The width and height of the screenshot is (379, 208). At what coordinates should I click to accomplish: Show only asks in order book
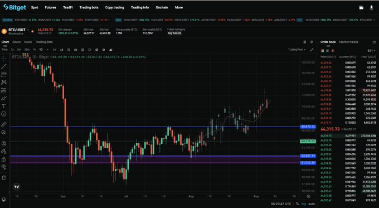(x=333, y=51)
